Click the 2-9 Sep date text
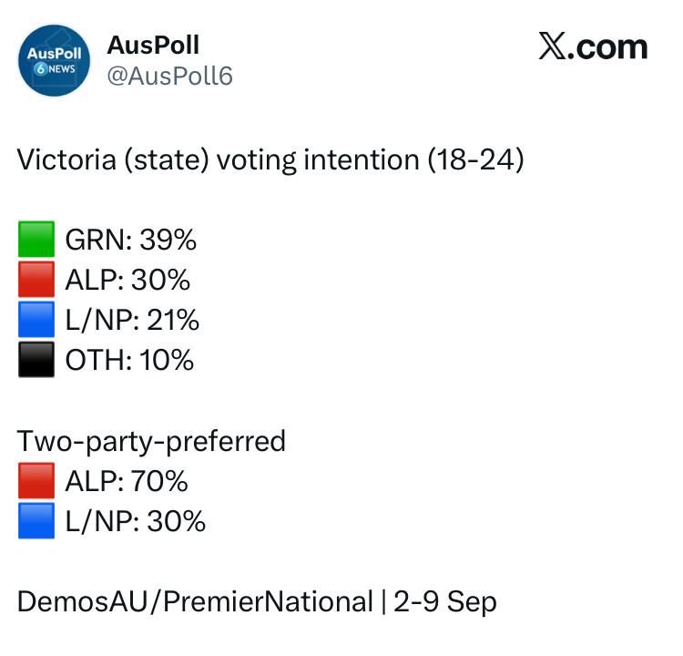The height and width of the screenshot is (656, 683). [x=445, y=602]
